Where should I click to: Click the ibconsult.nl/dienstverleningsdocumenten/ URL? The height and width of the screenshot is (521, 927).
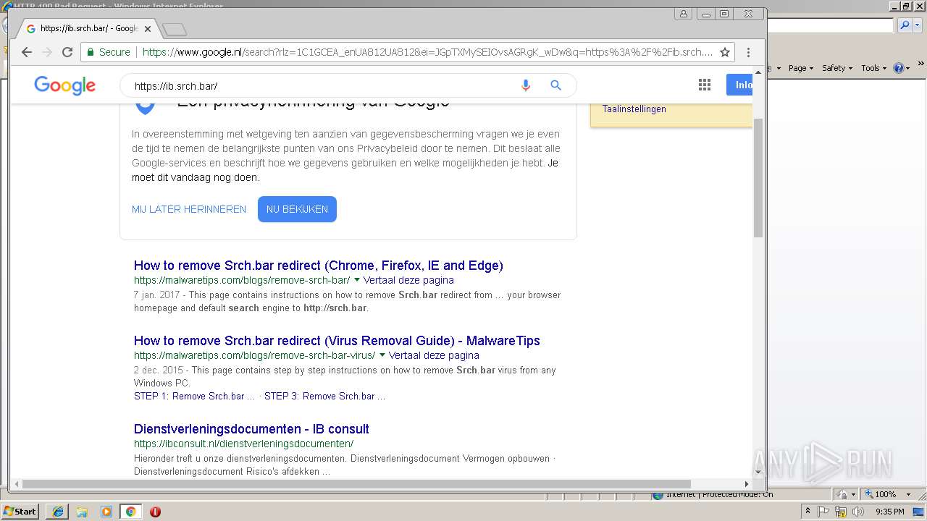pyautogui.click(x=243, y=444)
